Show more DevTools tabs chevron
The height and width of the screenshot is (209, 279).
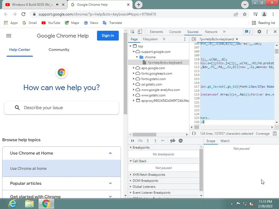pyautogui.click(x=224, y=32)
